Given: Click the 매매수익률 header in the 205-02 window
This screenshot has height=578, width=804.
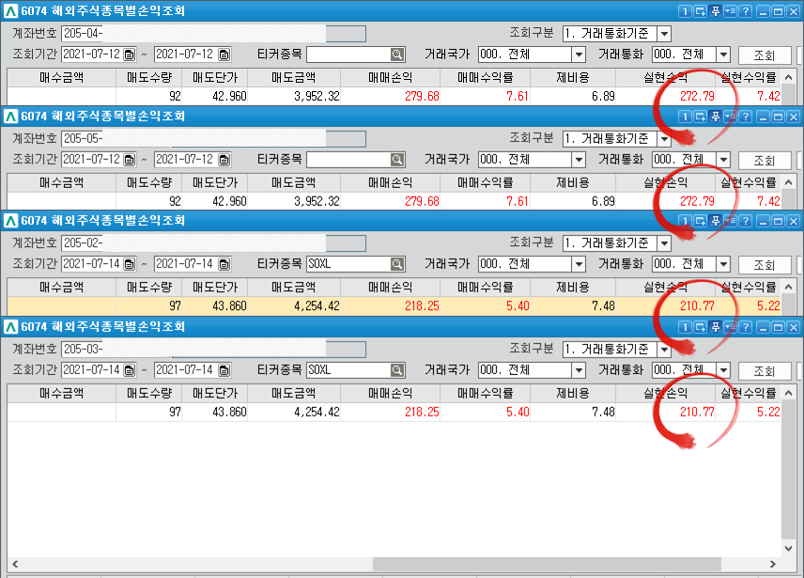Looking at the screenshot, I should [x=485, y=288].
